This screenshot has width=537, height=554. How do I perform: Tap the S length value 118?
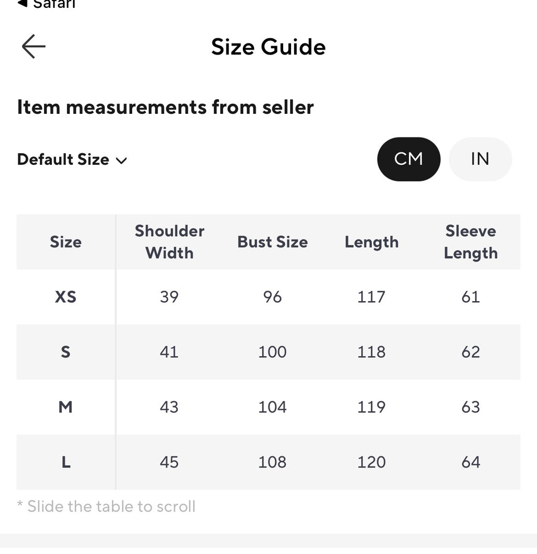(x=372, y=352)
